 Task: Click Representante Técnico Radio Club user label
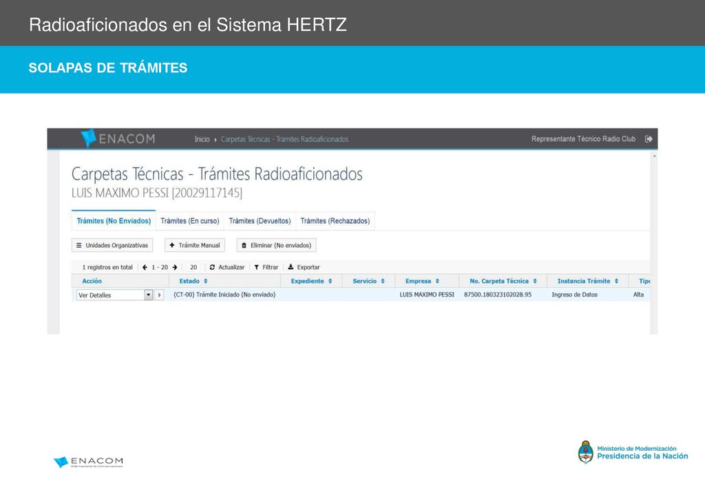tap(583, 139)
